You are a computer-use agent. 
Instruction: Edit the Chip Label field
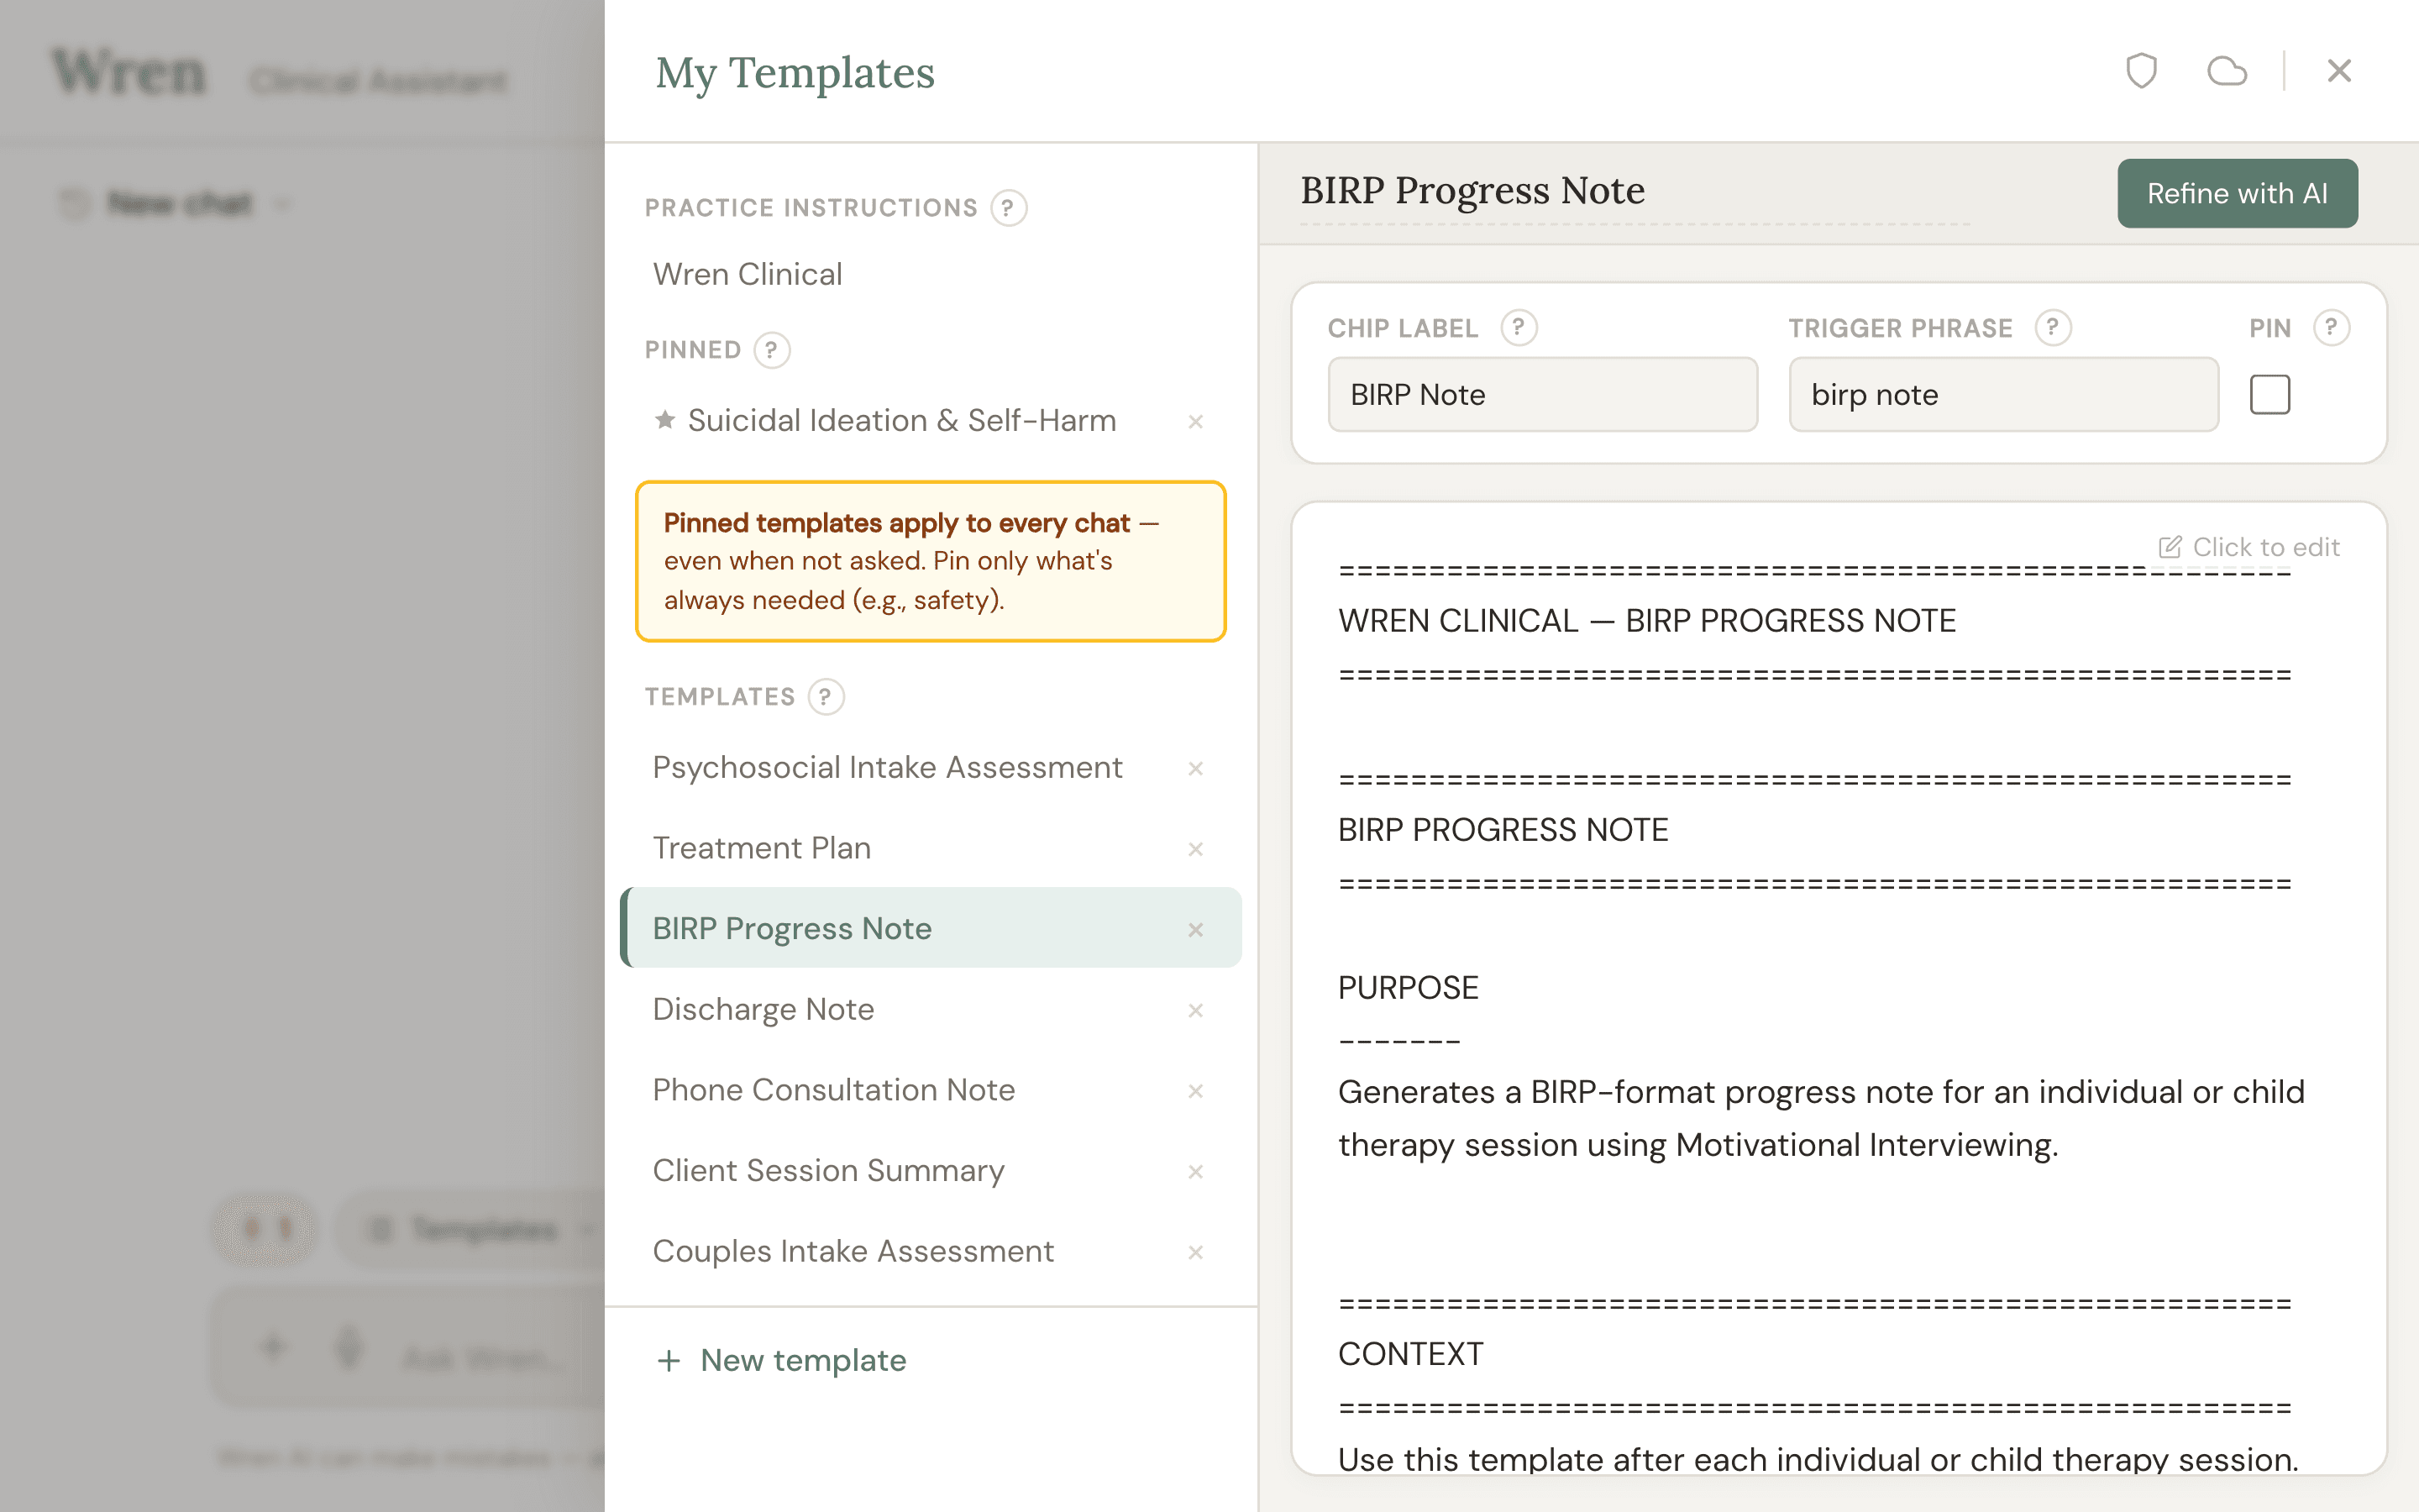click(1542, 394)
